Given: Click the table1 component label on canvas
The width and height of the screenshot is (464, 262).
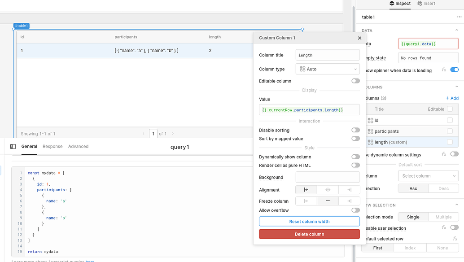Looking at the screenshot, I should 21,26.
